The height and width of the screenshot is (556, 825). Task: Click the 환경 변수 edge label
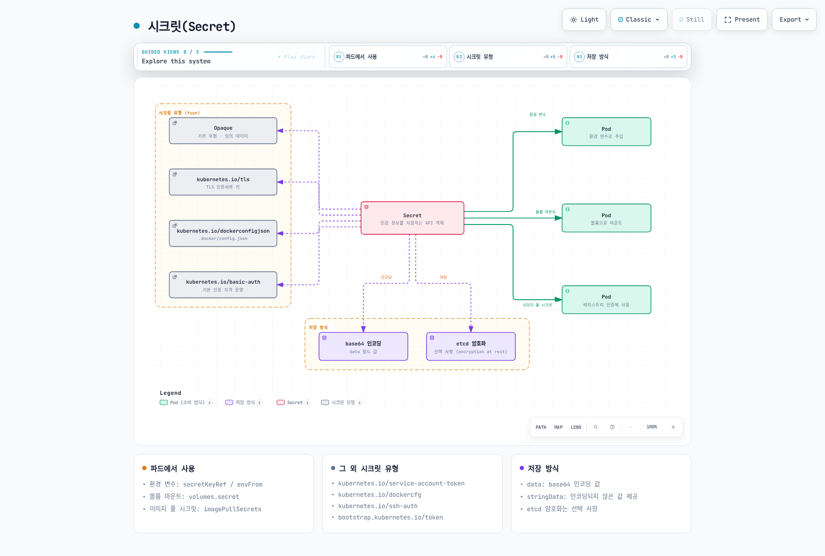(537, 115)
